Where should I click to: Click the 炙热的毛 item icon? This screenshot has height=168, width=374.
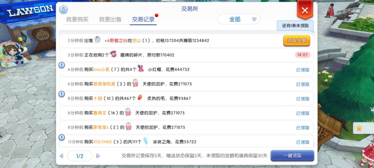(x=140, y=97)
